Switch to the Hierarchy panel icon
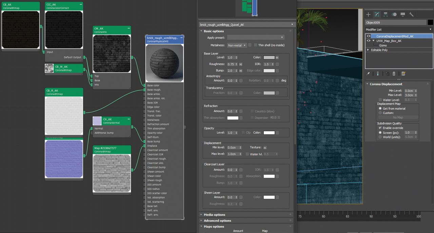The image size is (434, 233). (x=386, y=15)
